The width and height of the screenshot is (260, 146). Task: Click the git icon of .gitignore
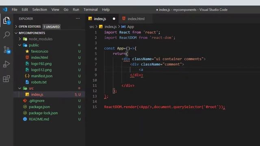tap(25, 101)
